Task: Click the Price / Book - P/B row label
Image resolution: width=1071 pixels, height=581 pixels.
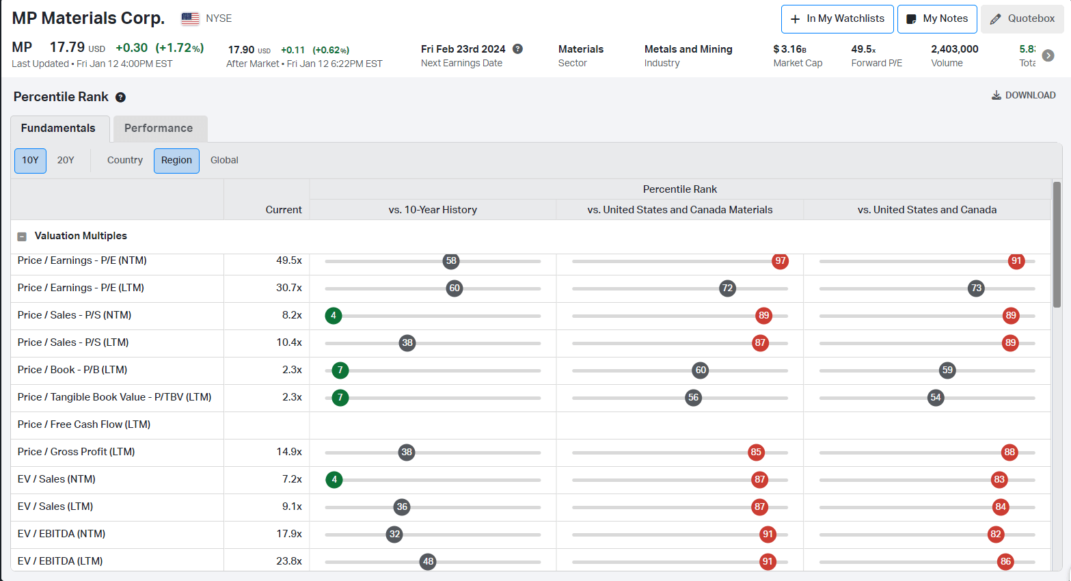Action: 72,370
